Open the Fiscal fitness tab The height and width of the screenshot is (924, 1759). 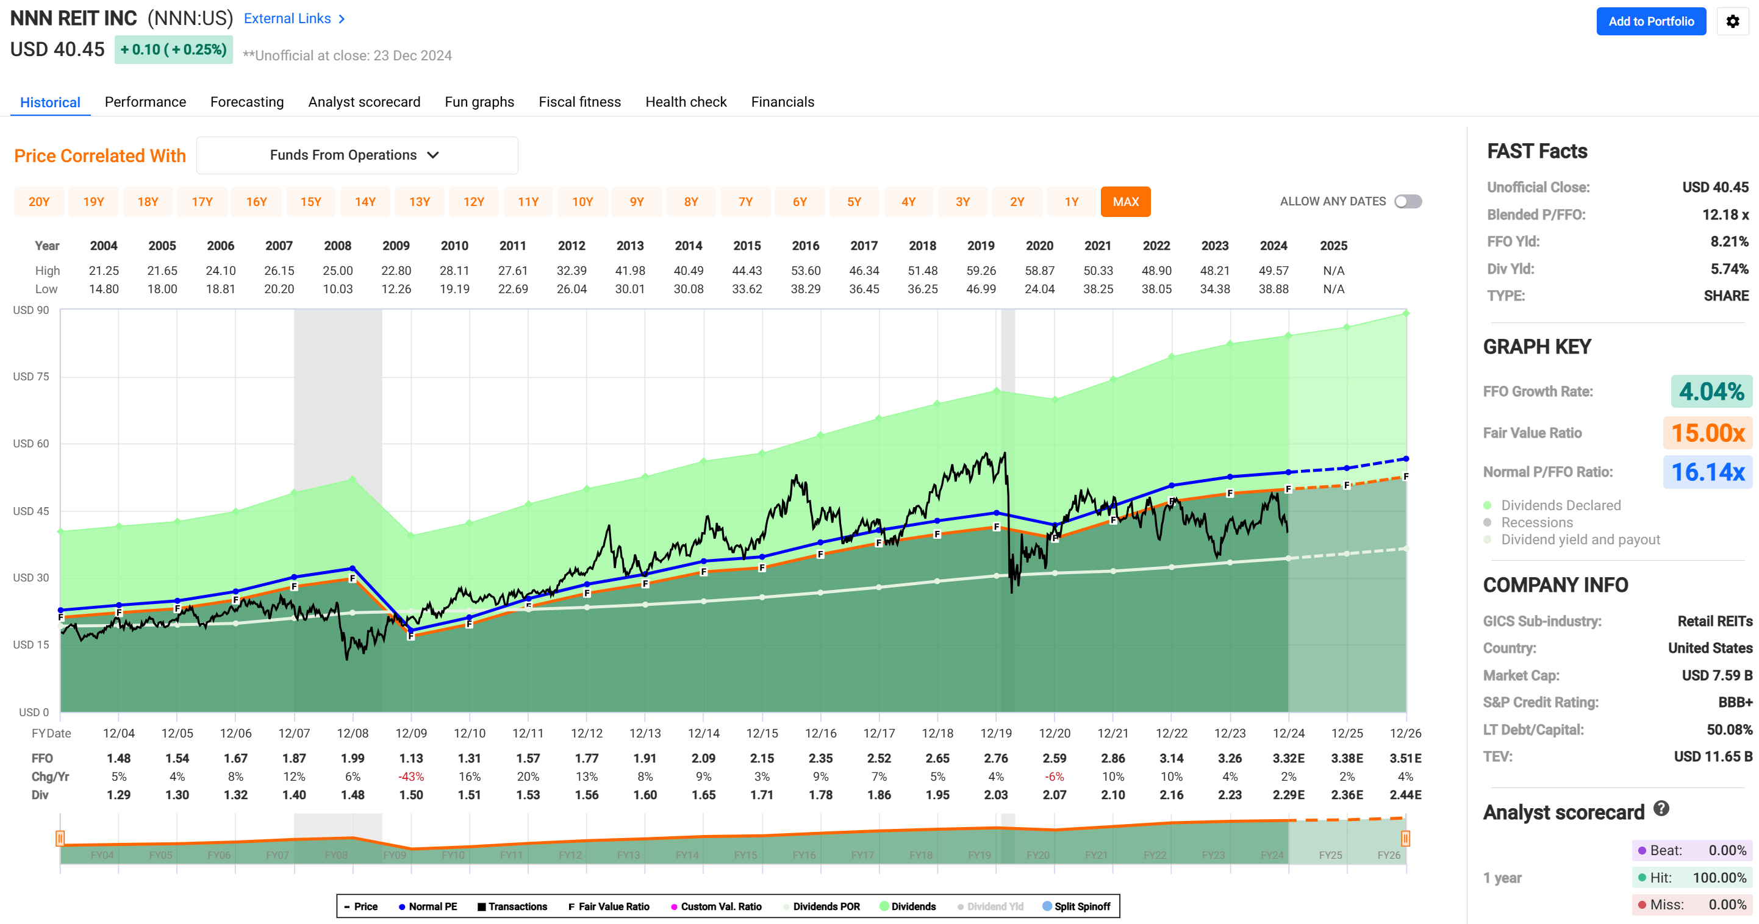pos(579,102)
